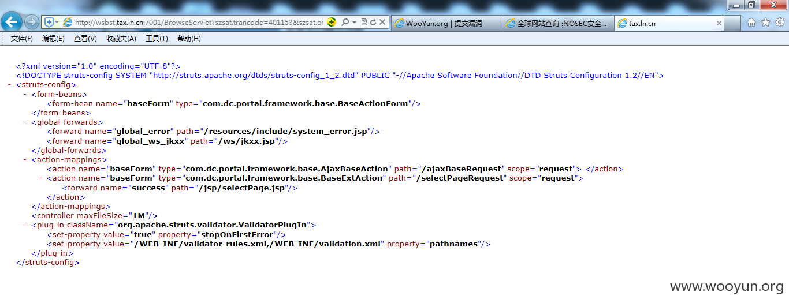Open the Home page icon
This screenshot has width=789, height=303.
[x=751, y=23]
